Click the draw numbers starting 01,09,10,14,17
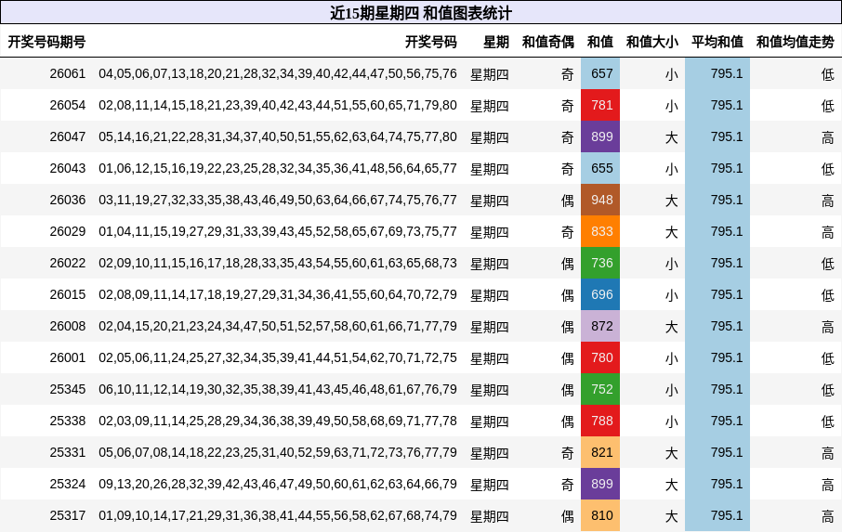 (x=278, y=516)
